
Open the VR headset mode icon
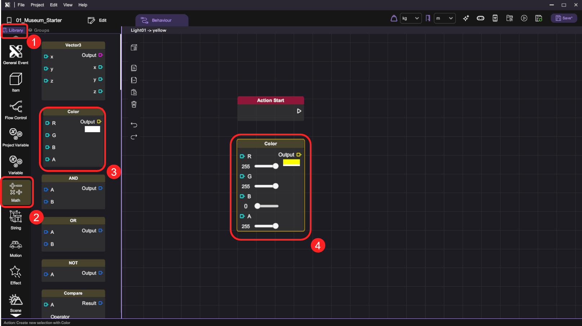(x=480, y=18)
